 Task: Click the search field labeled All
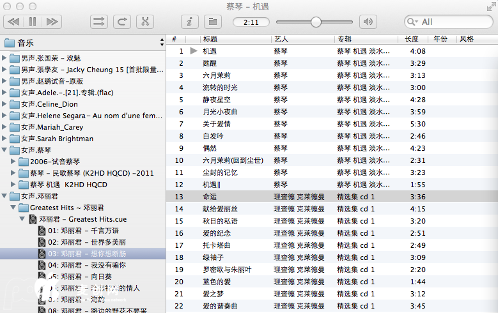[x=451, y=22]
